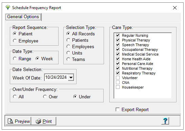Open the Week Of Date dropdown arrow

point(71,77)
